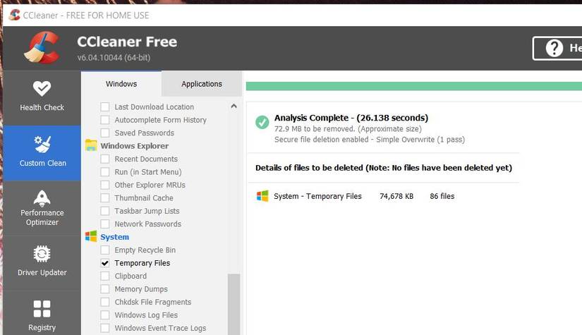
Task: Select the Windows tab
Action: click(x=121, y=84)
